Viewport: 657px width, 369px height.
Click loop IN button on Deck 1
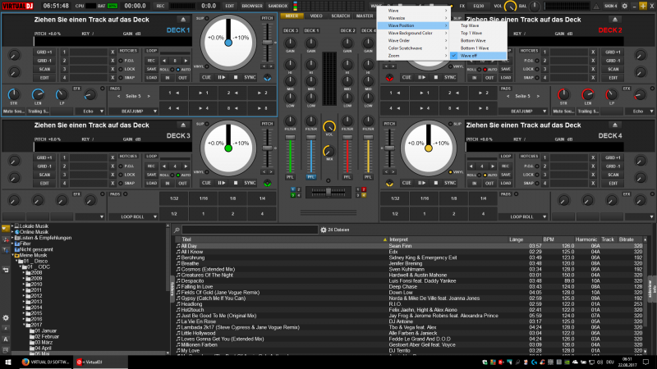[168, 78]
